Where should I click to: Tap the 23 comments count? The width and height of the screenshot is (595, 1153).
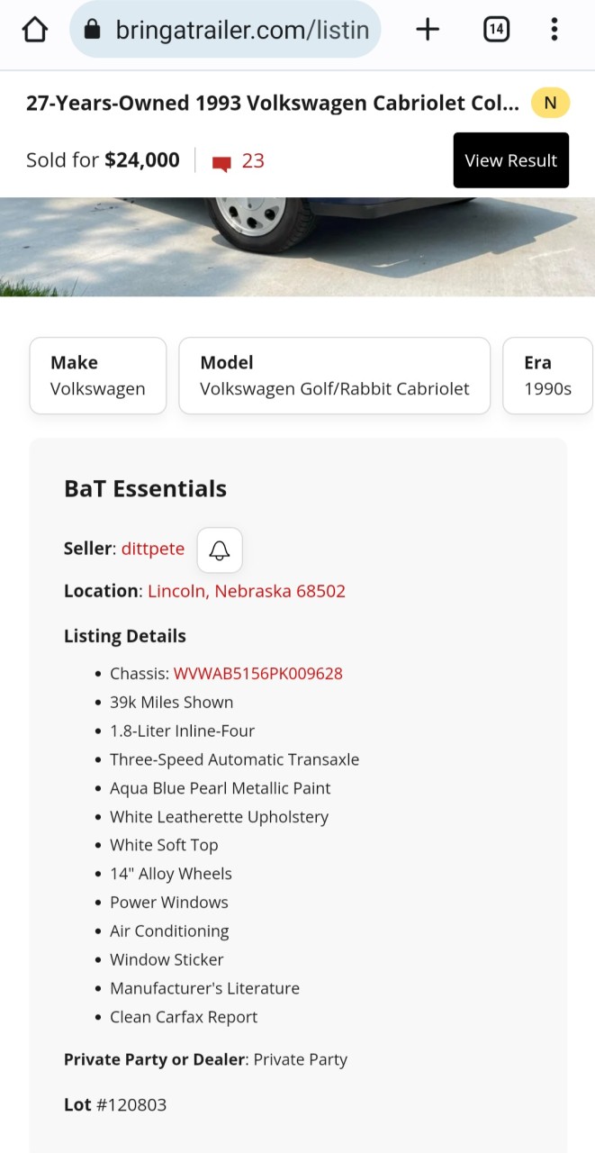253,161
